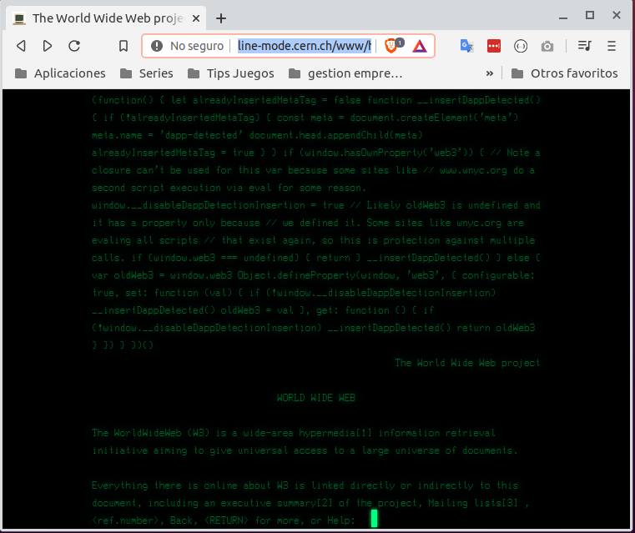
Task: Click the address bar URL
Action: pyautogui.click(x=304, y=46)
